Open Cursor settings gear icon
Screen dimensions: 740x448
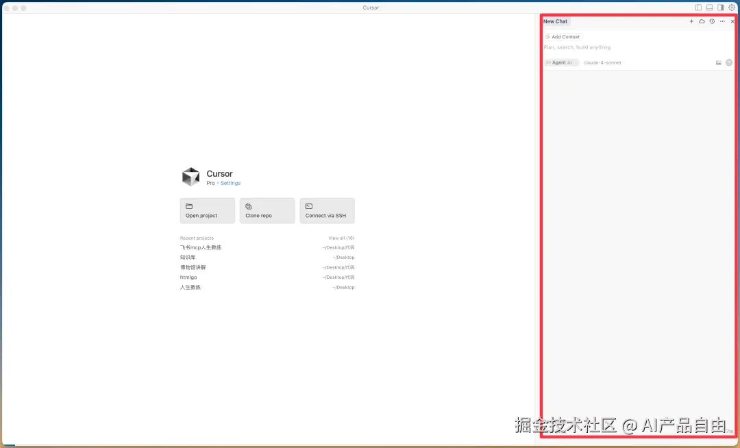click(732, 8)
